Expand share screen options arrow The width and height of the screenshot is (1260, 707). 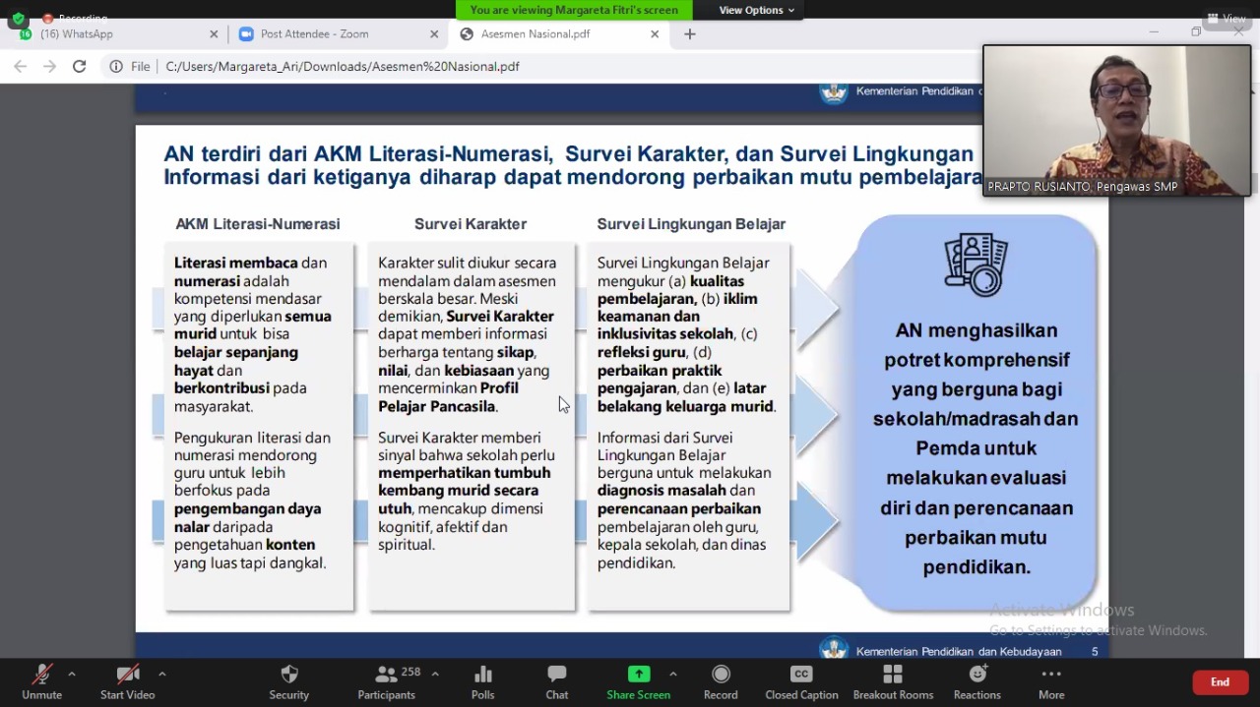click(x=673, y=674)
